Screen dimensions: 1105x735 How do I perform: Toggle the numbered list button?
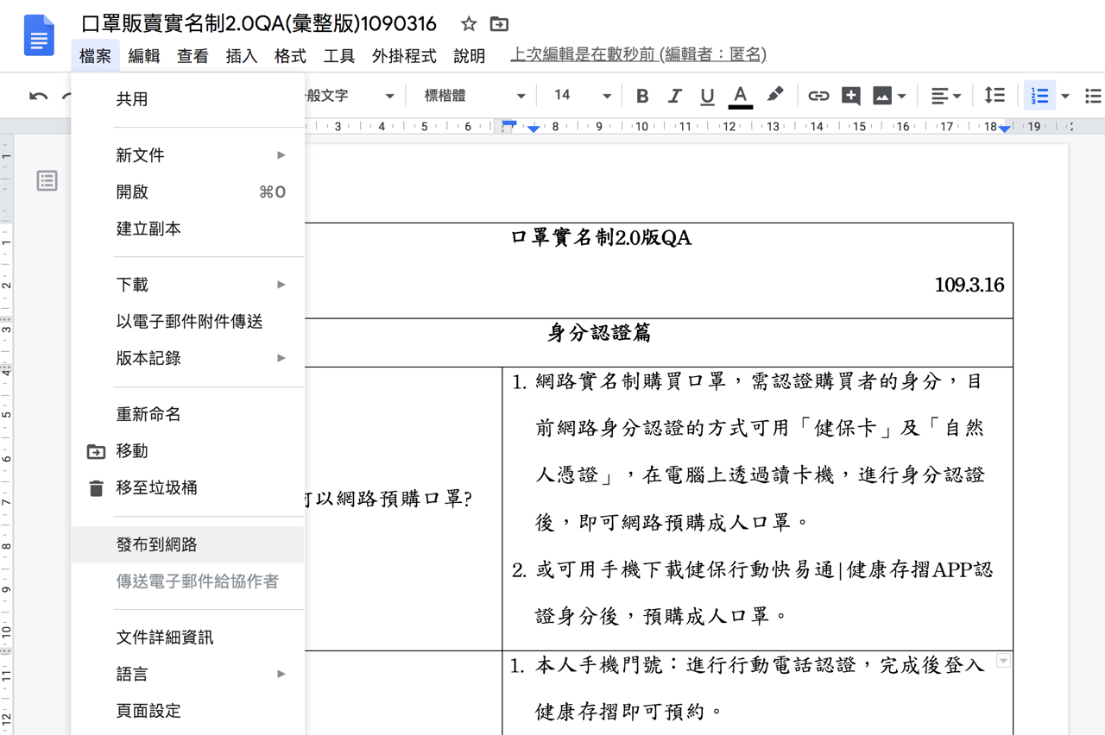[1040, 96]
